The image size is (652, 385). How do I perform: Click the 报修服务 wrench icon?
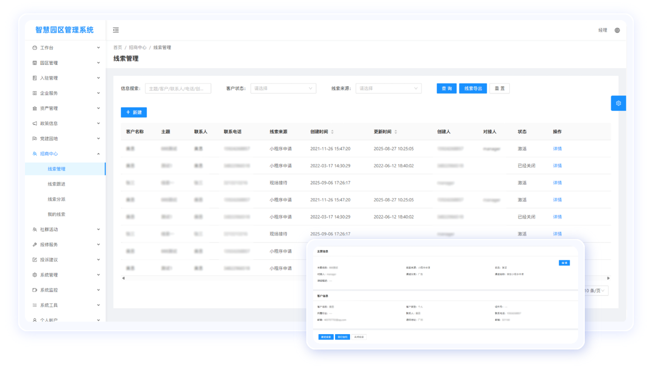(35, 245)
